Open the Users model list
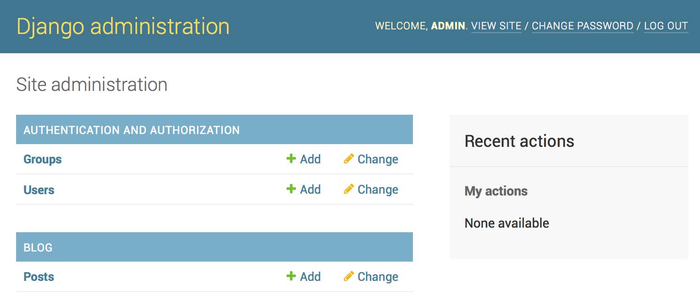The height and width of the screenshot is (302, 700). [x=39, y=190]
